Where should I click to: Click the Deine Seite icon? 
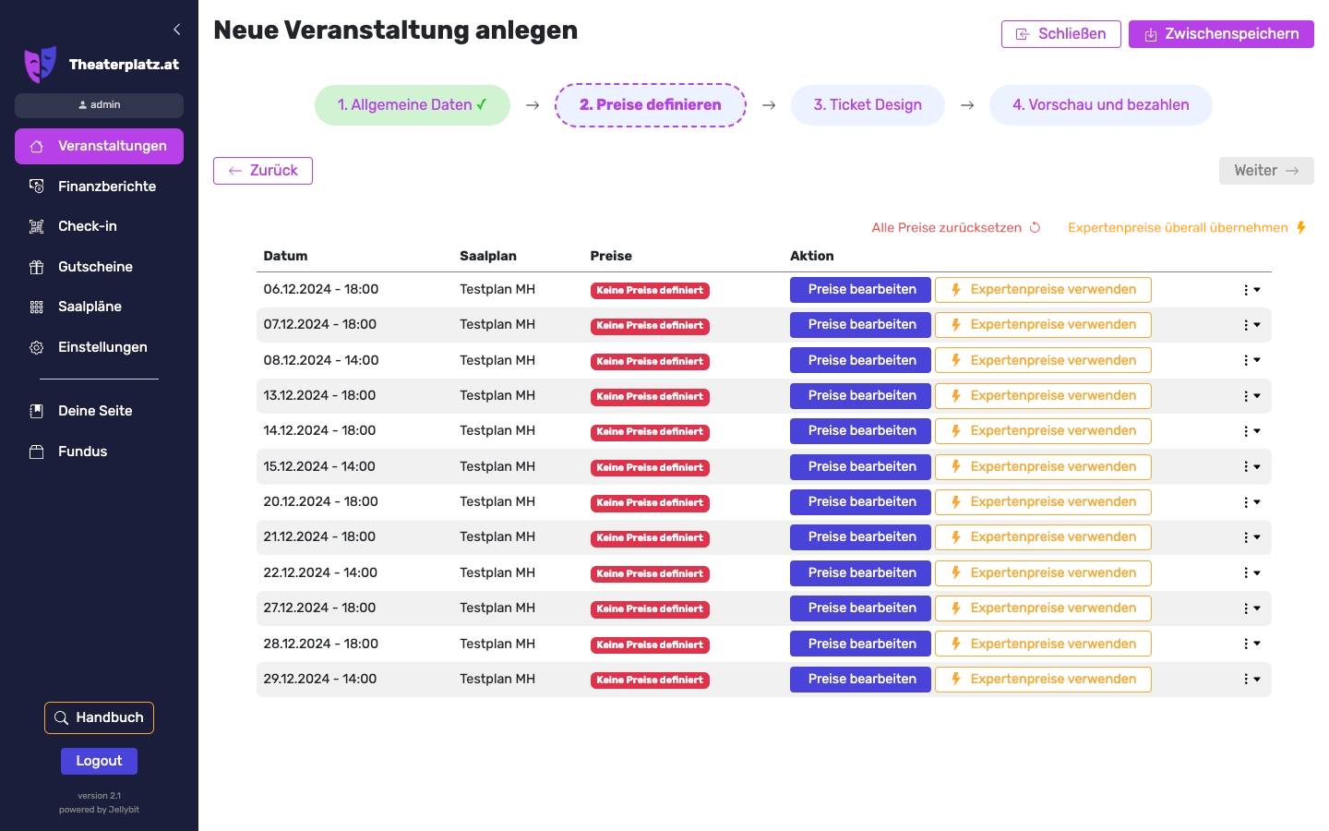tap(37, 411)
